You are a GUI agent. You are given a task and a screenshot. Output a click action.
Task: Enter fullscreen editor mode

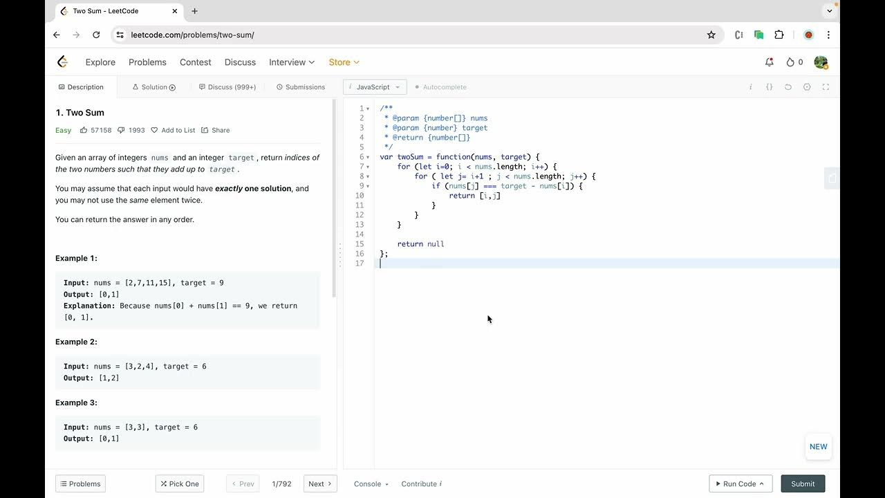[826, 87]
